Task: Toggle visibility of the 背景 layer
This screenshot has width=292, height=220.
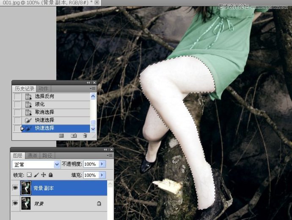Action: point(15,203)
